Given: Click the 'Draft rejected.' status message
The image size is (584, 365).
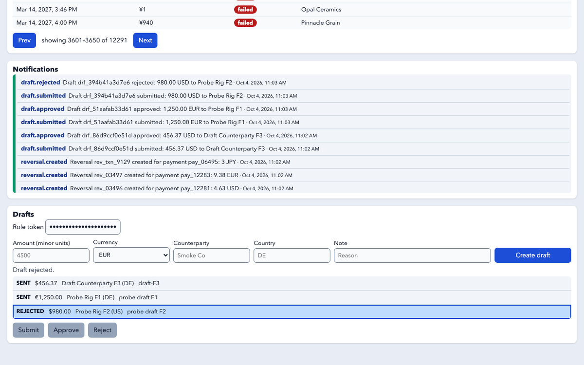Looking at the screenshot, I should [x=34, y=270].
